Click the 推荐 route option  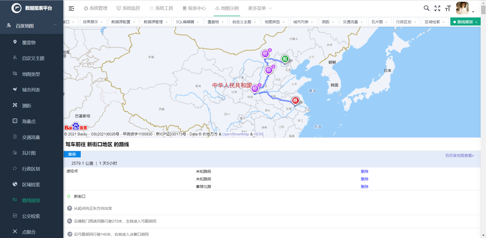(x=72, y=154)
